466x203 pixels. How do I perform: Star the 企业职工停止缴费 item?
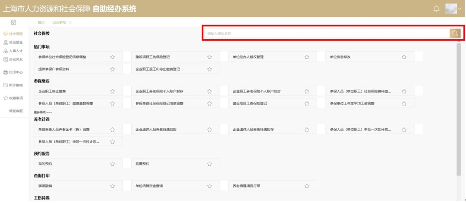click(113, 92)
